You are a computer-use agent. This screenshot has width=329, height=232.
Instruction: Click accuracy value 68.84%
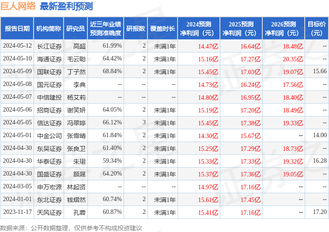point(112,71)
